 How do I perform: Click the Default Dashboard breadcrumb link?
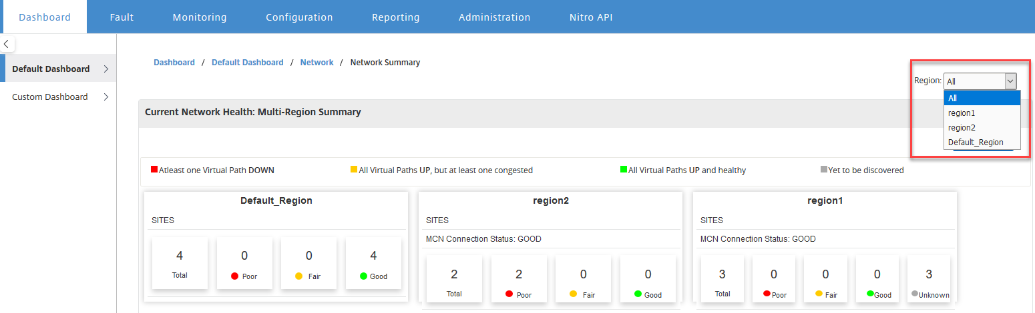click(248, 63)
